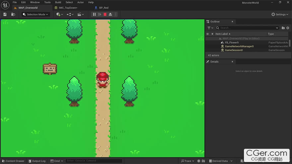
Task: Focus the Enter Console Command field
Action: point(94,161)
